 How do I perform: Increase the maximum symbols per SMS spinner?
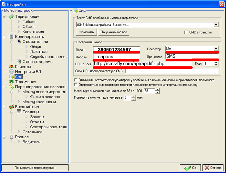coord(157,90)
